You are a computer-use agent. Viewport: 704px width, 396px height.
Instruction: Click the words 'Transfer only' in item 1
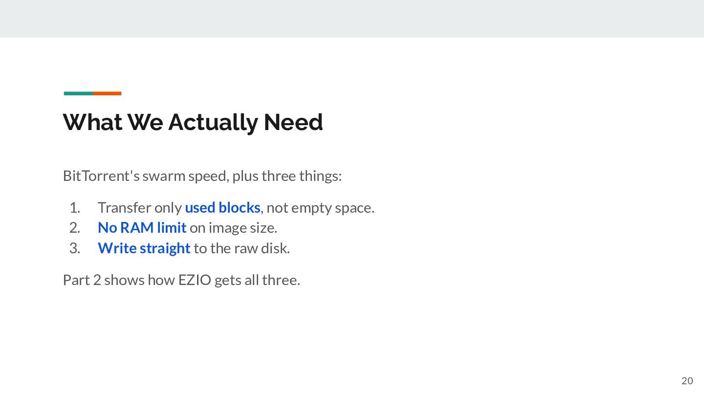click(x=139, y=208)
